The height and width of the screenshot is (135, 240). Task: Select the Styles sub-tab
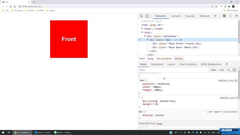(x=143, y=64)
